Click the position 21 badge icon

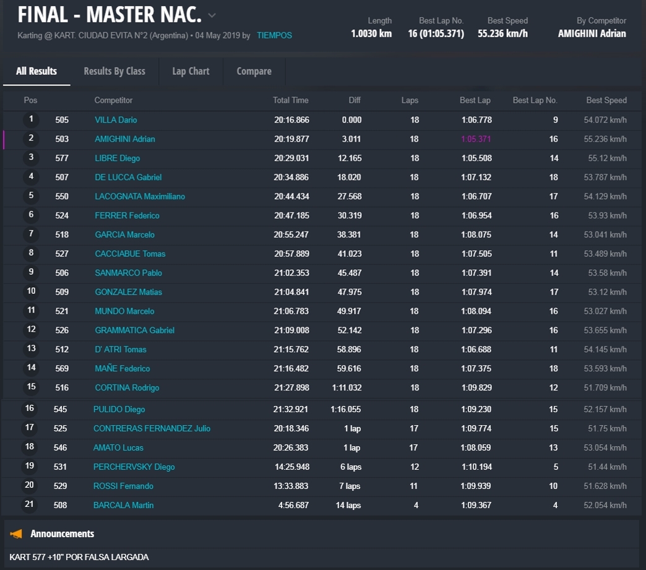tap(29, 504)
